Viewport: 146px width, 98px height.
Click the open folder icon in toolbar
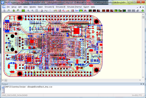pyautogui.click(x=9, y=11)
